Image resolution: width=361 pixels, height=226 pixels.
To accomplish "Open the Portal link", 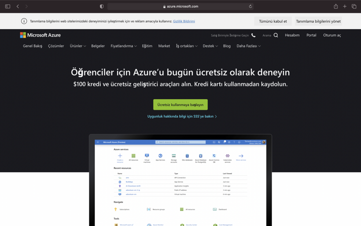I will click(311, 35).
